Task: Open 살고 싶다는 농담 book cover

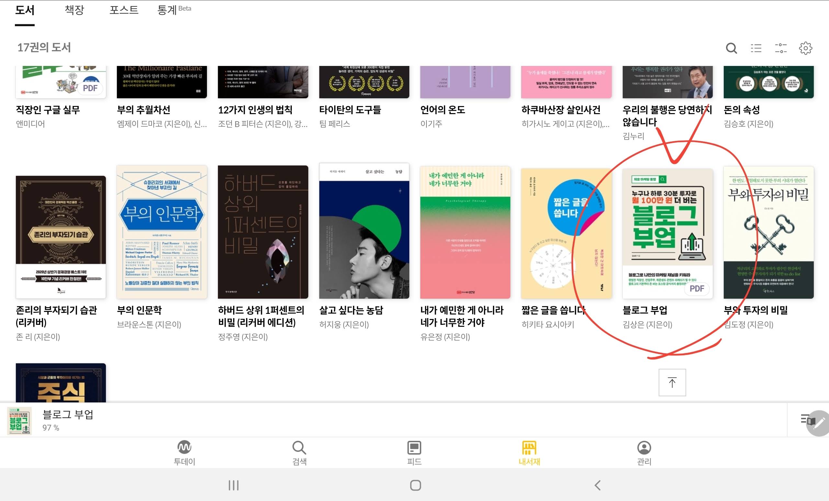Action: click(x=364, y=231)
